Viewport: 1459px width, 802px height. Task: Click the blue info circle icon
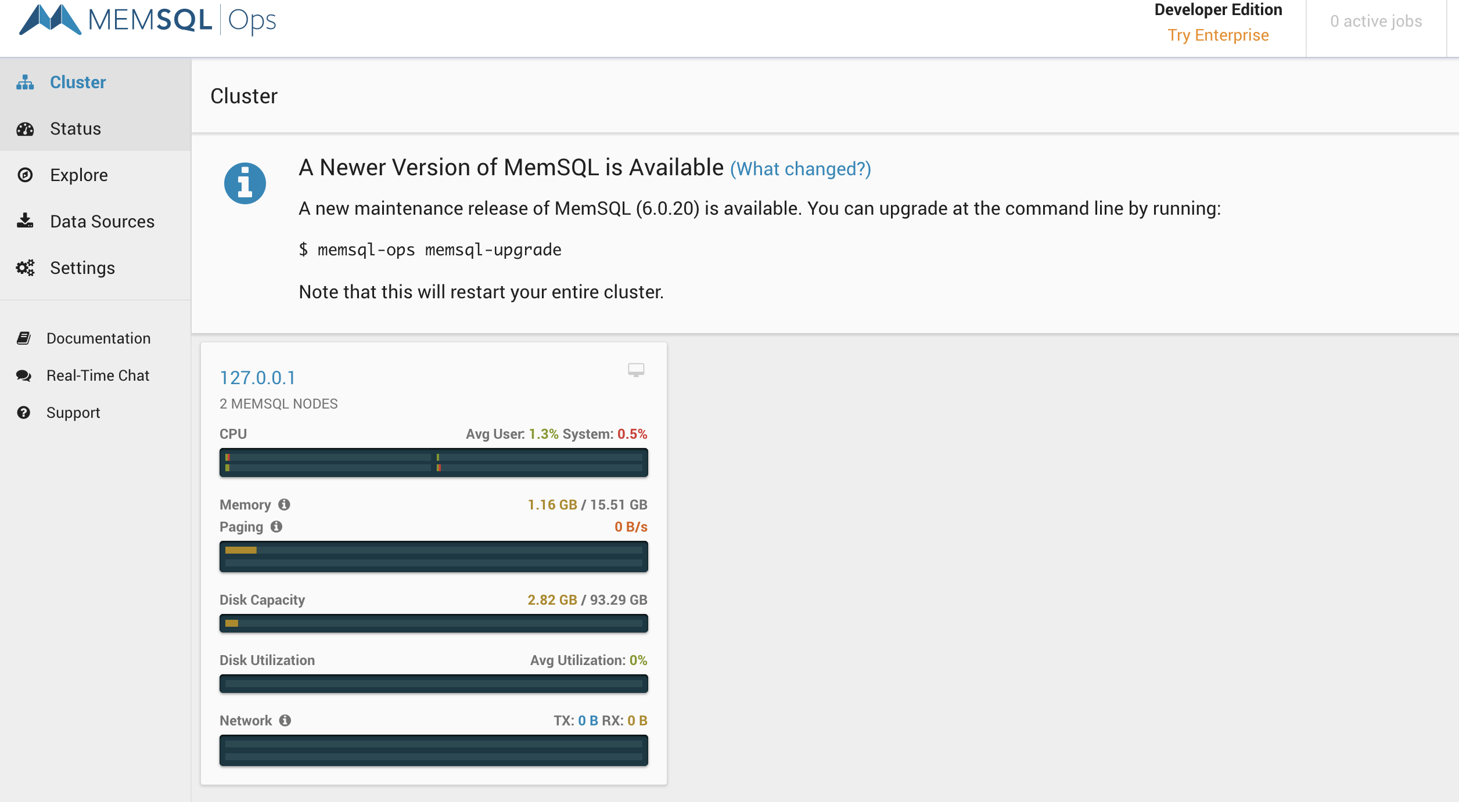(245, 183)
